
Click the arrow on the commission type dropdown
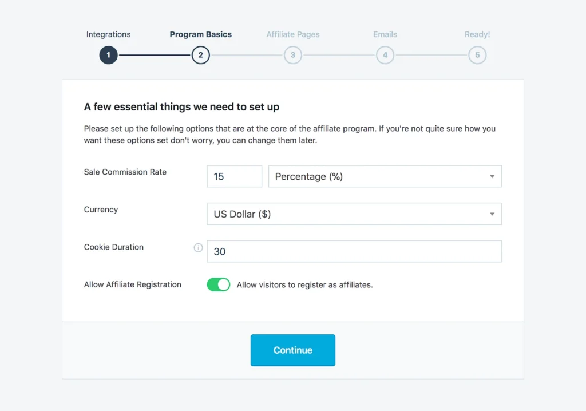click(492, 176)
